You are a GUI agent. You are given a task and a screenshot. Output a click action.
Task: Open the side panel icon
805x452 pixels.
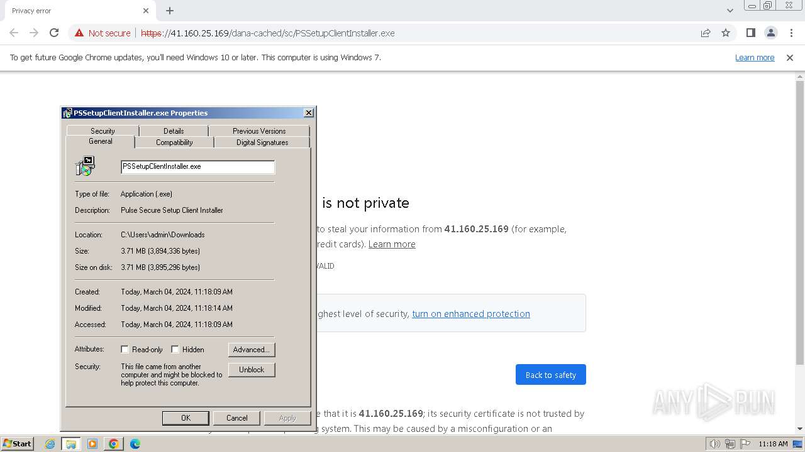(750, 33)
